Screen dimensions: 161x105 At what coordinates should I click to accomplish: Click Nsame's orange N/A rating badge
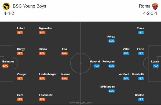[64, 78]
